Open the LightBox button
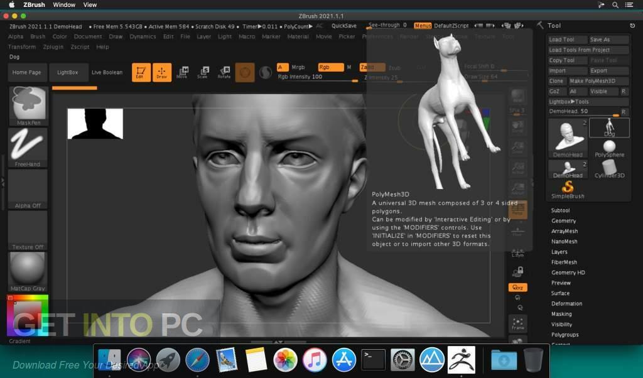 [x=68, y=72]
